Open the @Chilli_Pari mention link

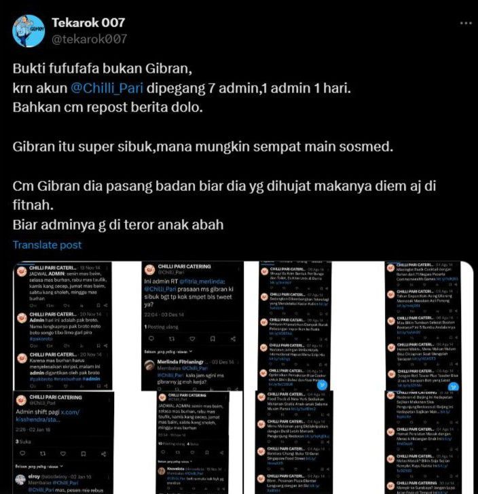[107, 88]
